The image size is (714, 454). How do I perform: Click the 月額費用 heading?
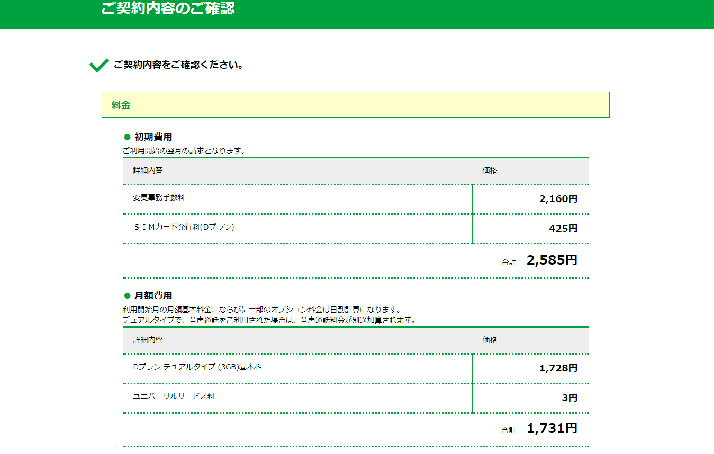click(153, 296)
